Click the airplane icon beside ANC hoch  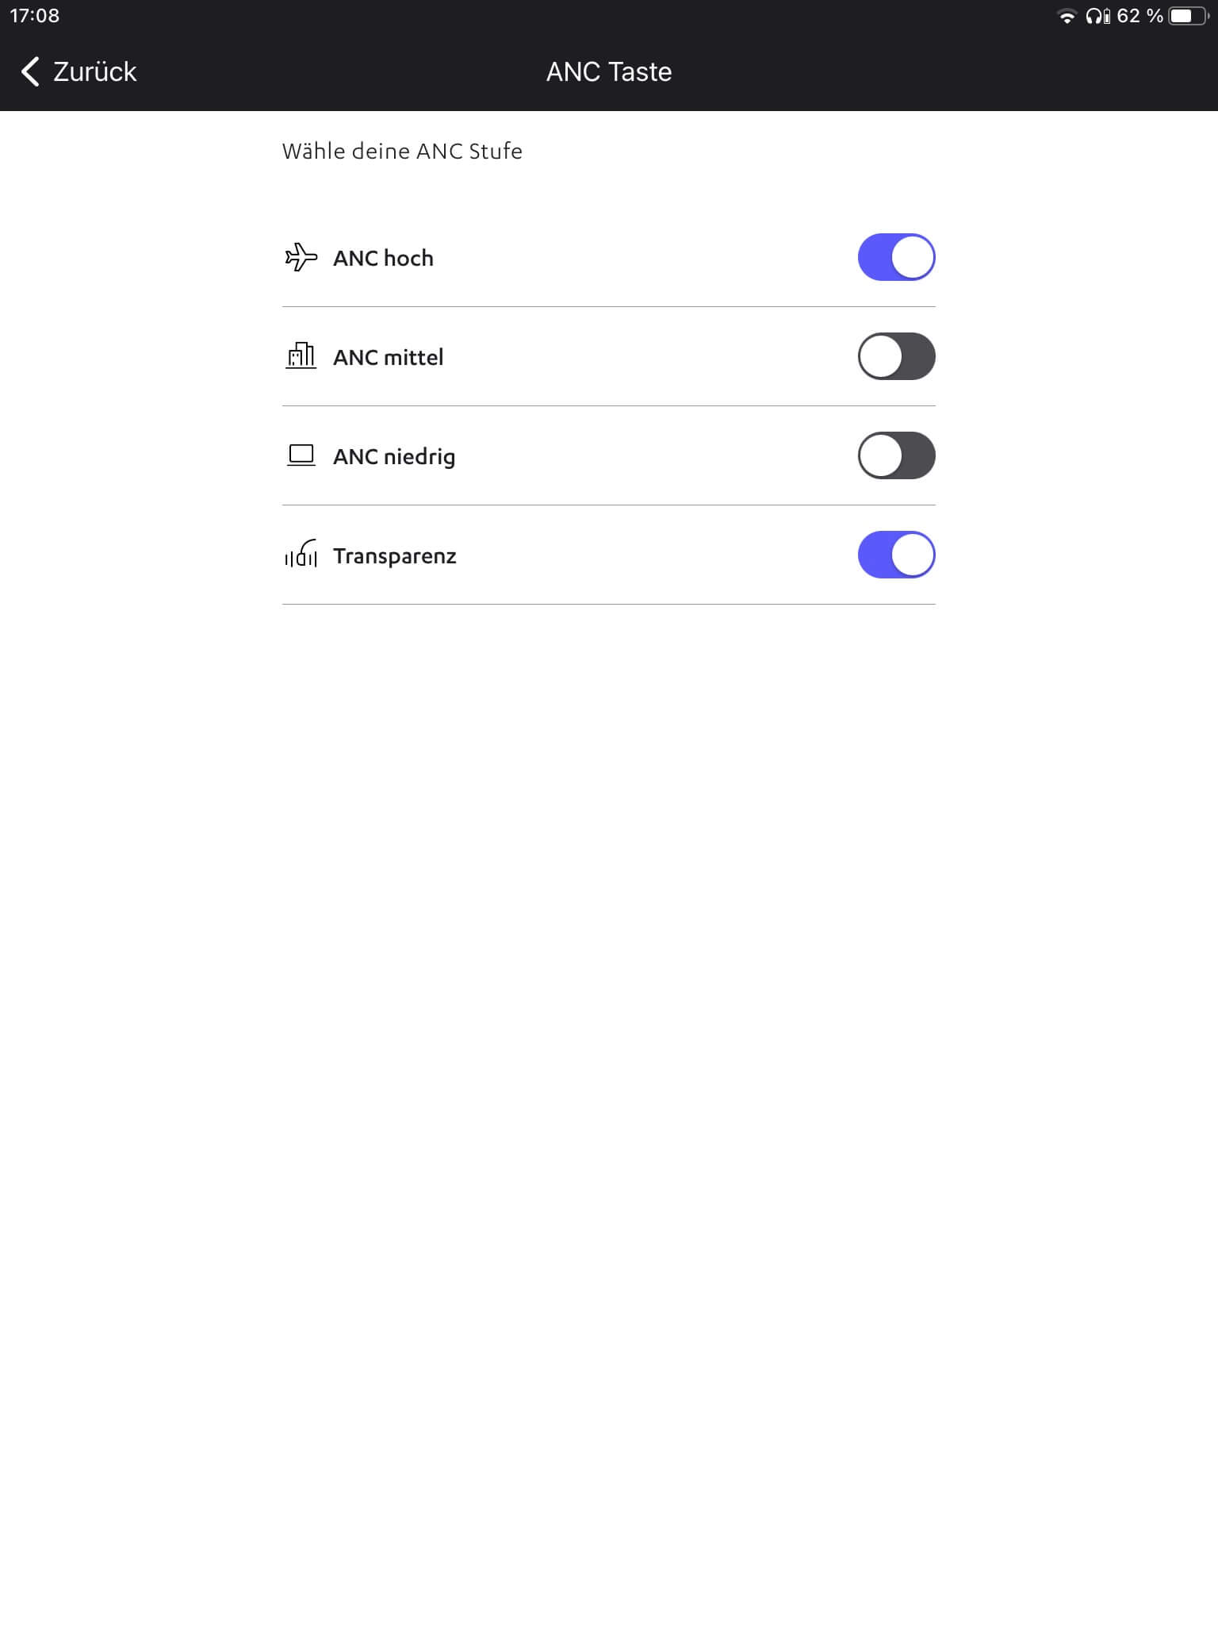[x=301, y=258]
